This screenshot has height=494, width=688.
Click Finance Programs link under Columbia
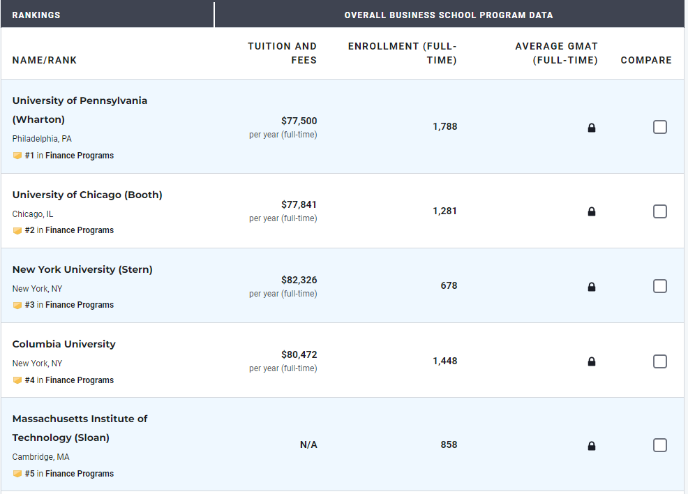coord(80,380)
